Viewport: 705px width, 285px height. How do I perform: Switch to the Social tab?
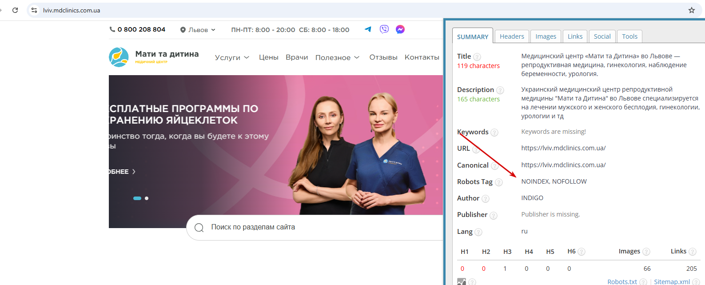pyautogui.click(x=602, y=36)
